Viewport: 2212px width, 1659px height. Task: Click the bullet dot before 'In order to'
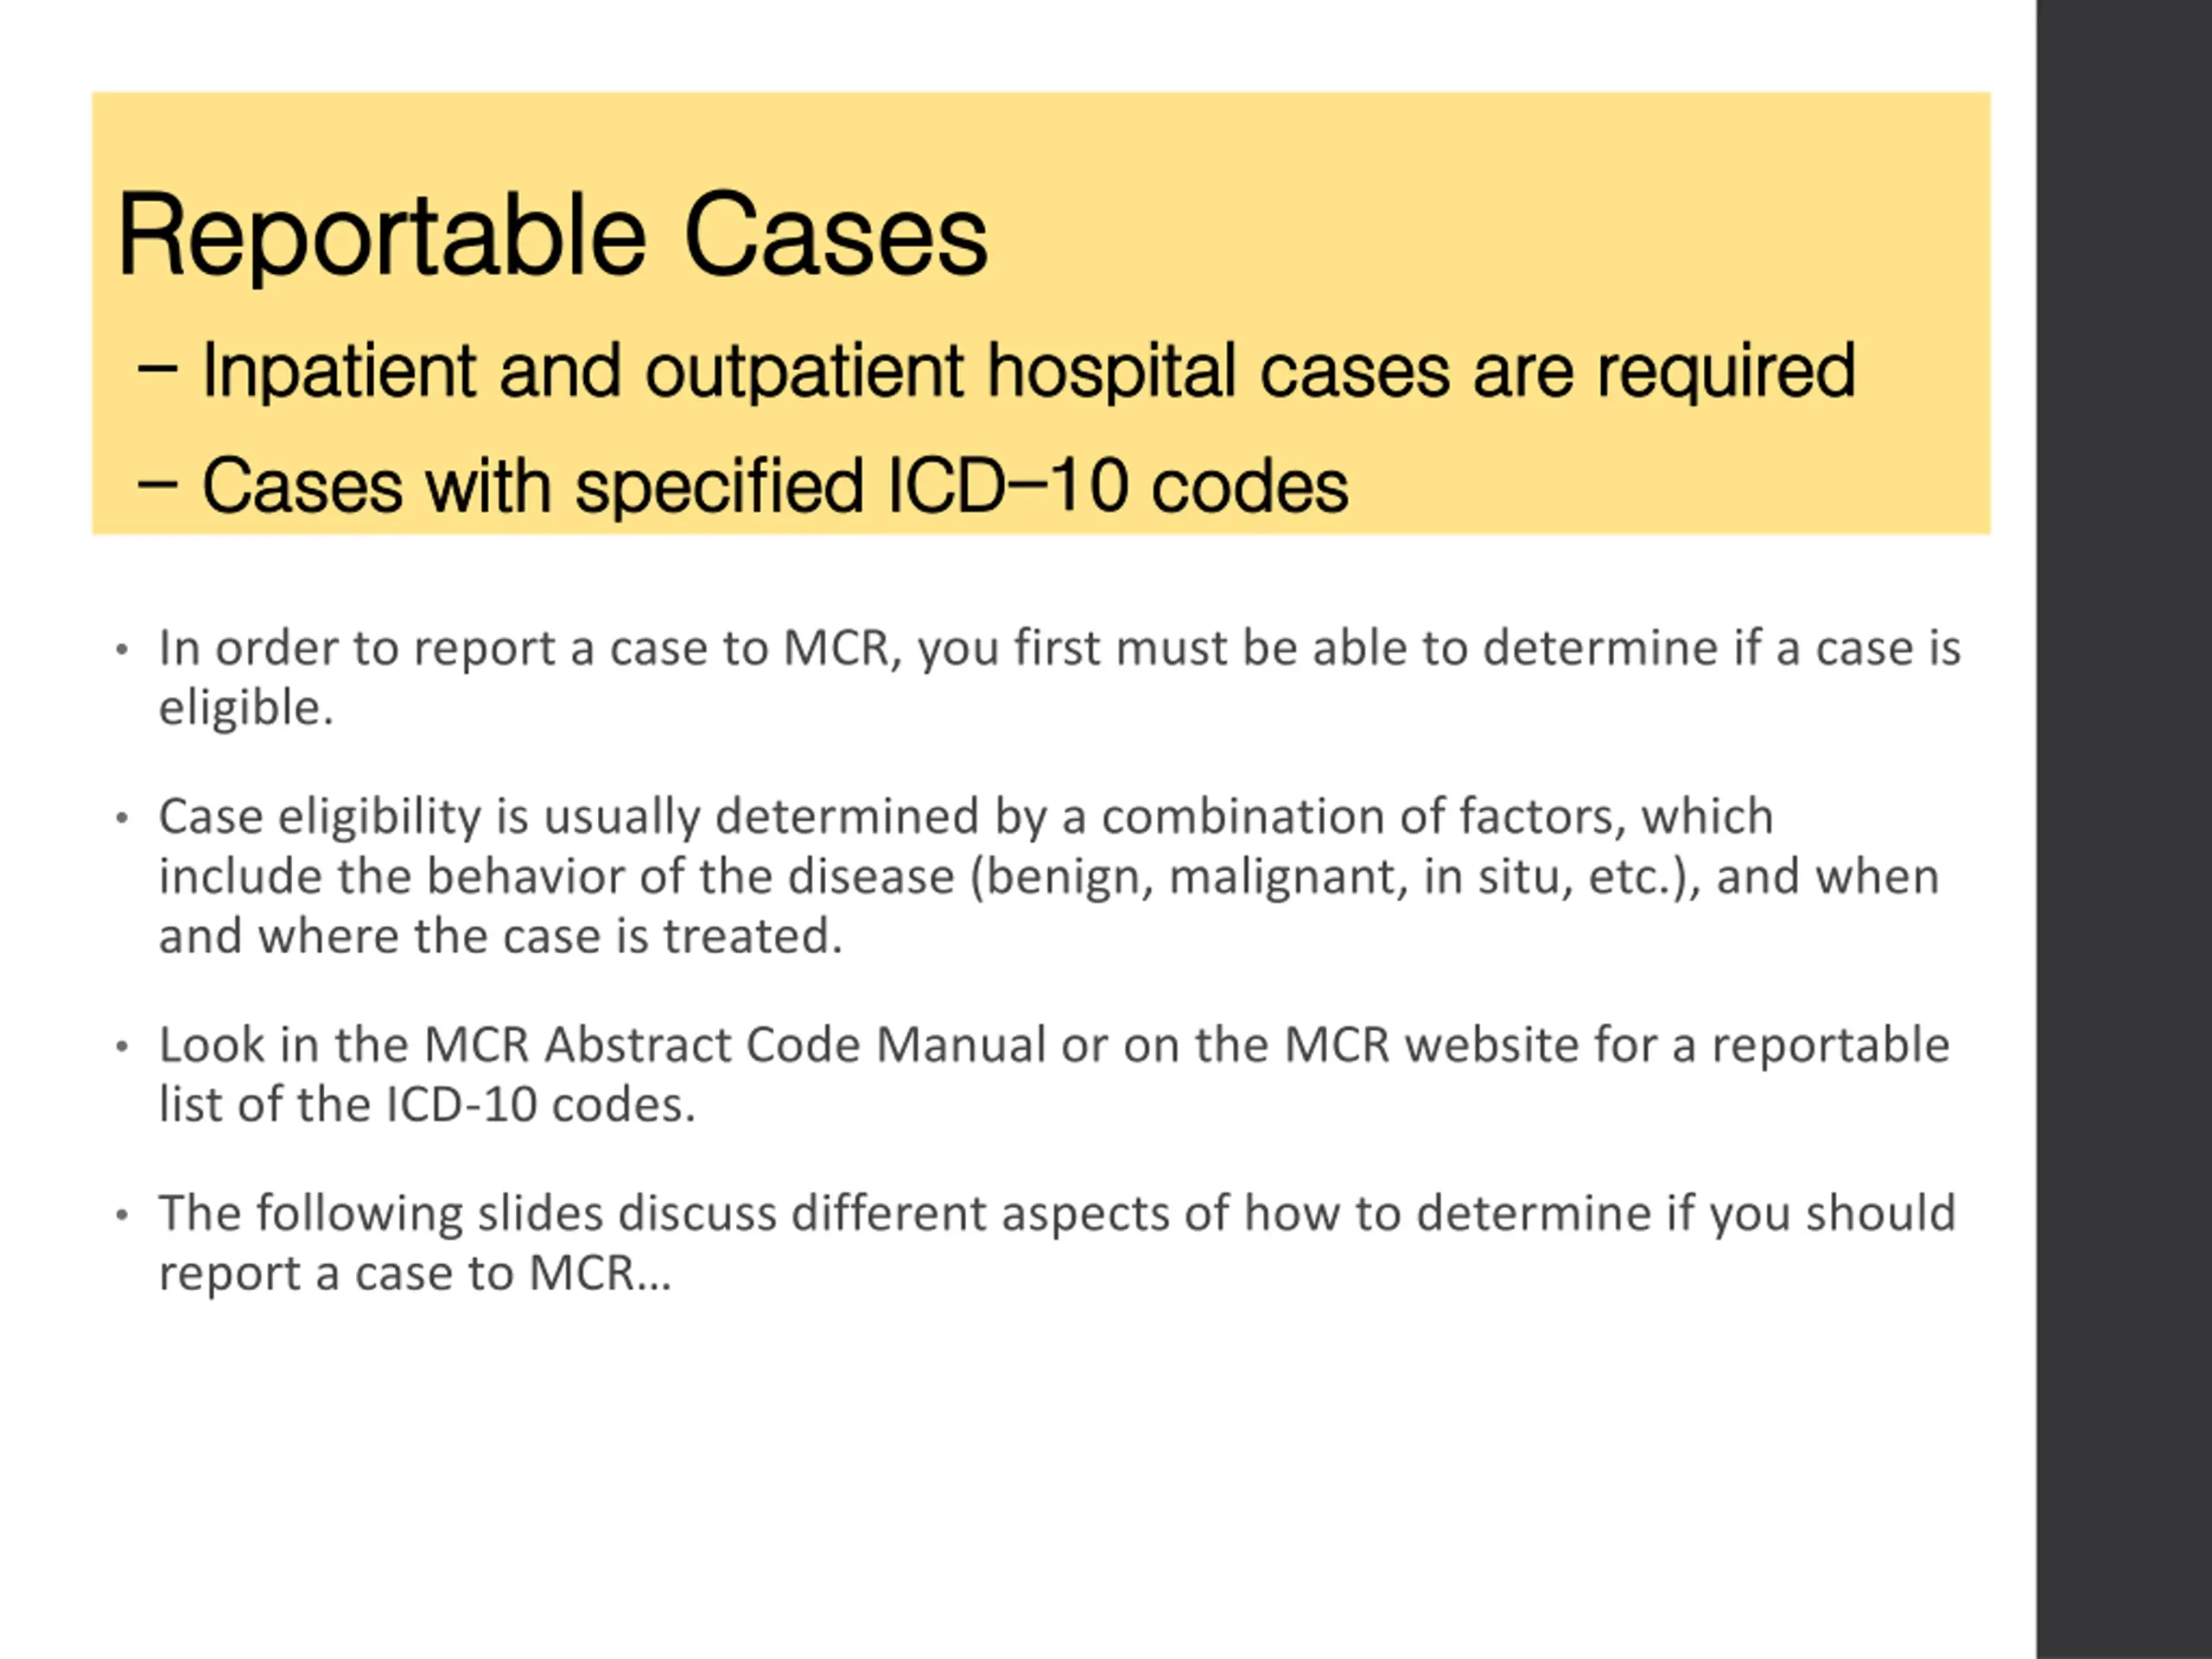[x=122, y=650]
